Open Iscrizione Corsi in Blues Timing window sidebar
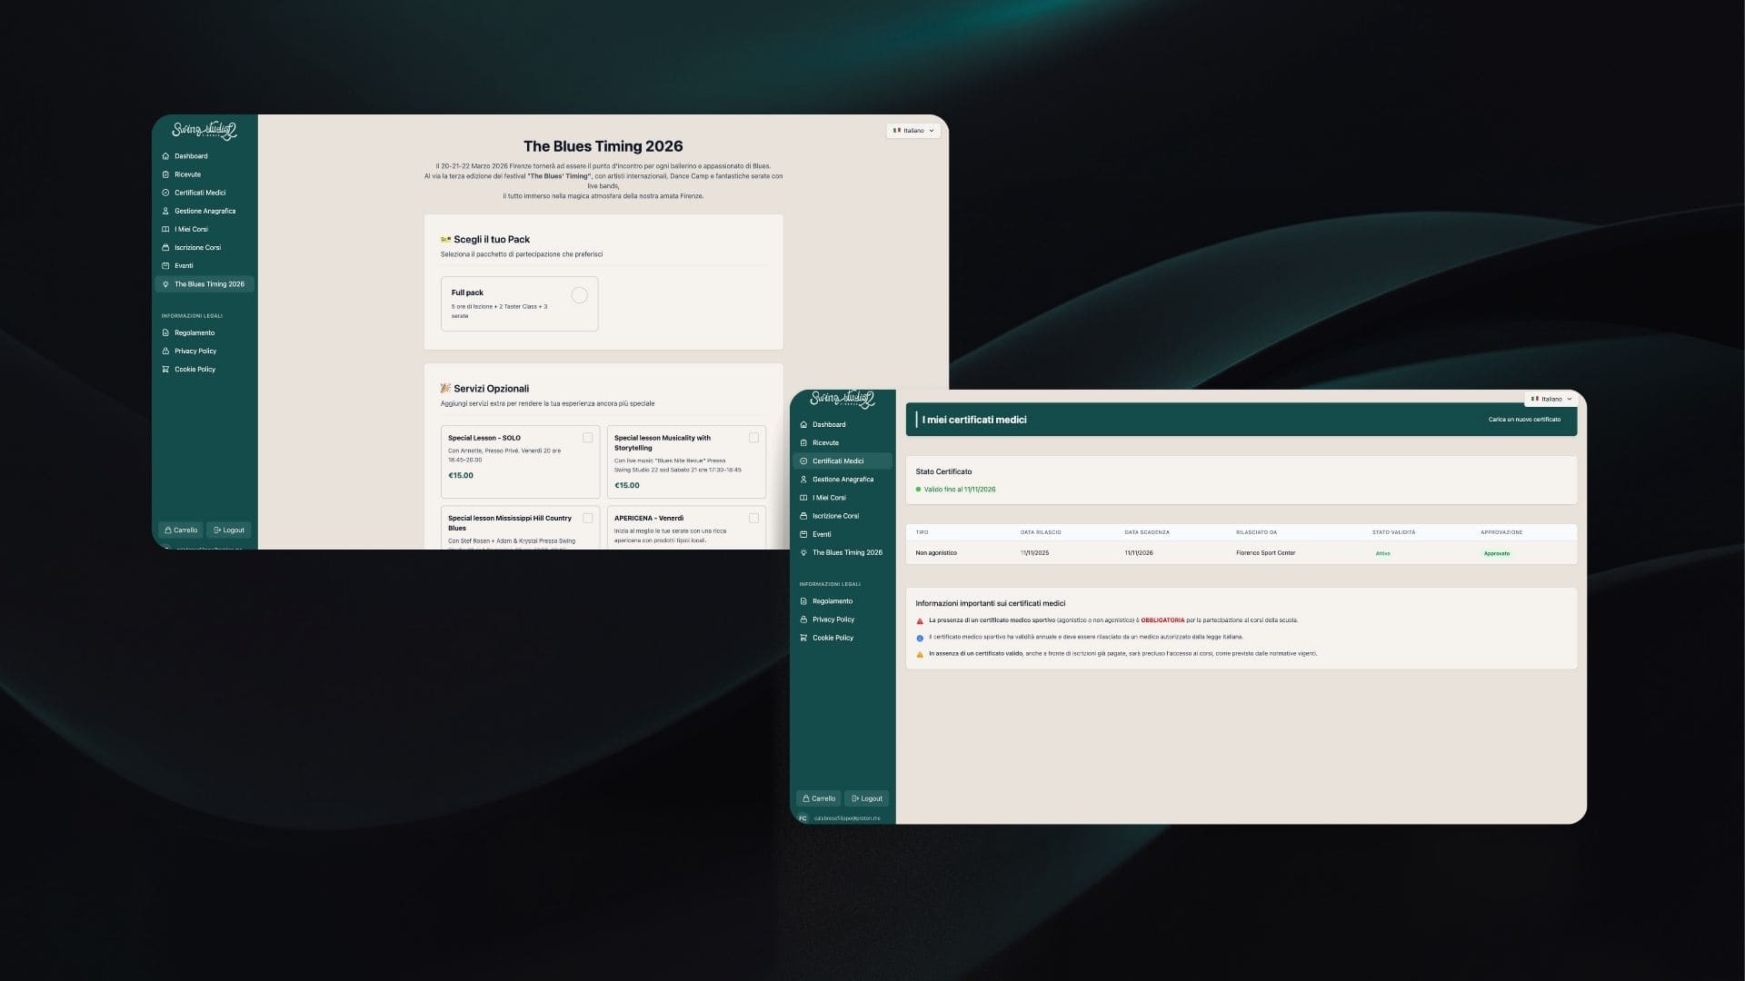1745x981 pixels. click(x=197, y=247)
